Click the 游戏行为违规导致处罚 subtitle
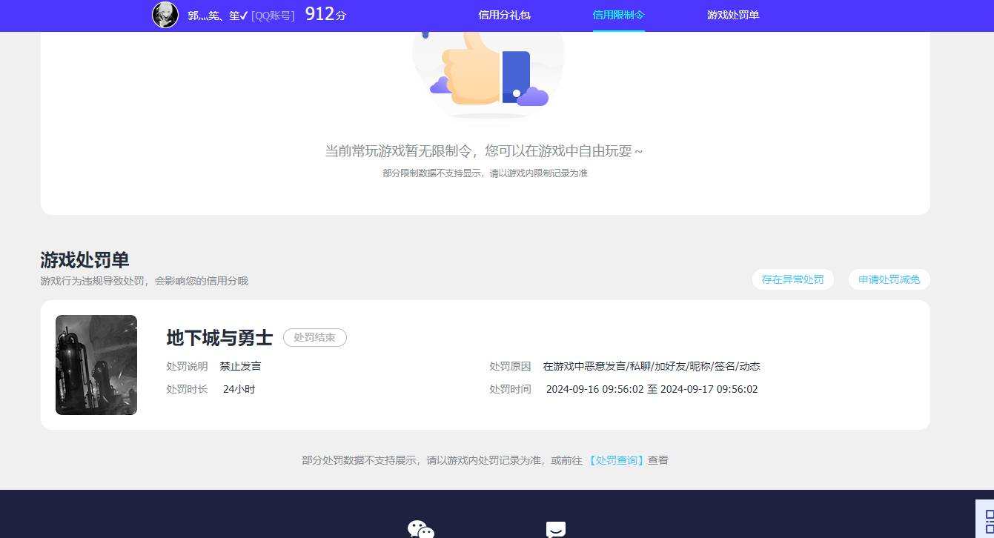 [144, 281]
